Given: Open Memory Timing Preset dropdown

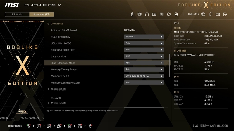Looking at the screenshot, I should [x=144, y=69].
